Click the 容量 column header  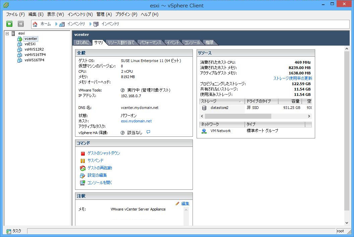(x=290, y=101)
